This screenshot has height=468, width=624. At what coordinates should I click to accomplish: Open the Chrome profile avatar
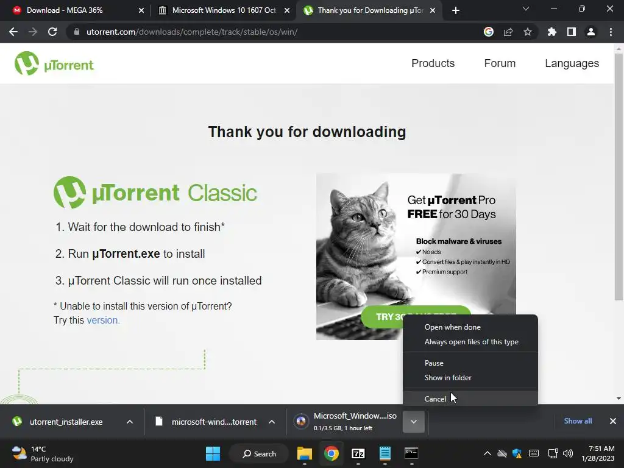point(591,32)
